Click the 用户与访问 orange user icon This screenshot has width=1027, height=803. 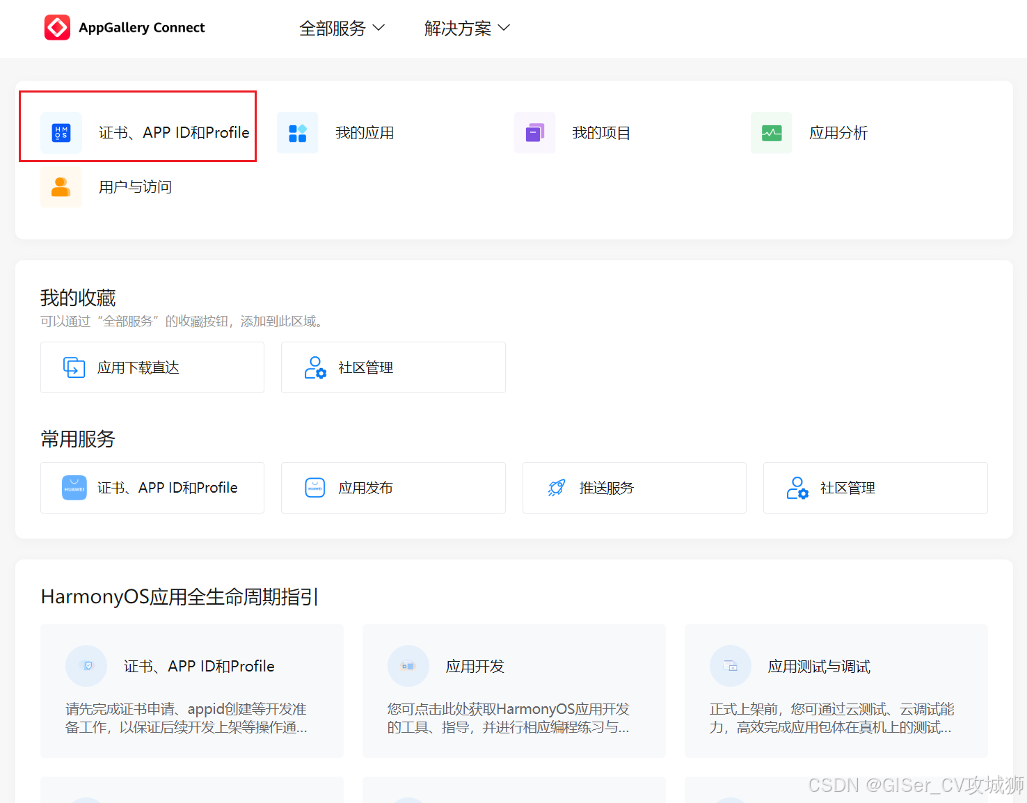[61, 187]
